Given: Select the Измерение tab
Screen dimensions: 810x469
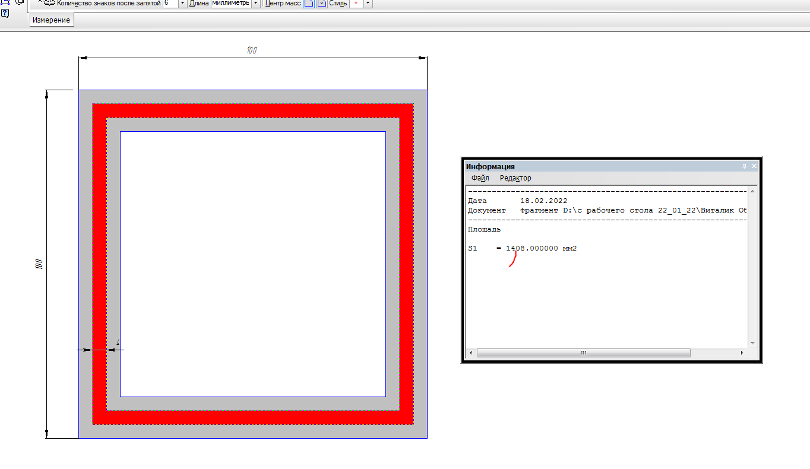Looking at the screenshot, I should pyautogui.click(x=52, y=20).
